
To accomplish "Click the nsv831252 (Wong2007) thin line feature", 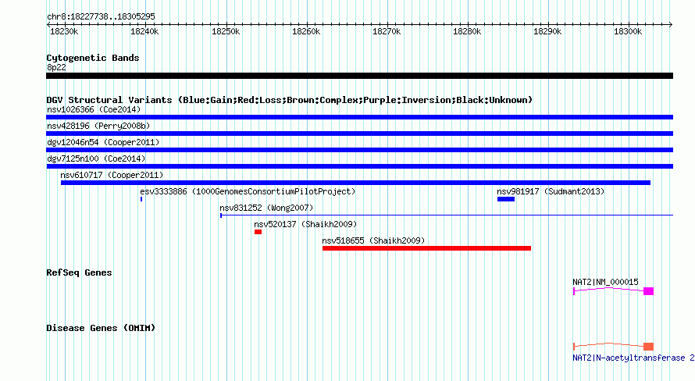I will click(447, 215).
